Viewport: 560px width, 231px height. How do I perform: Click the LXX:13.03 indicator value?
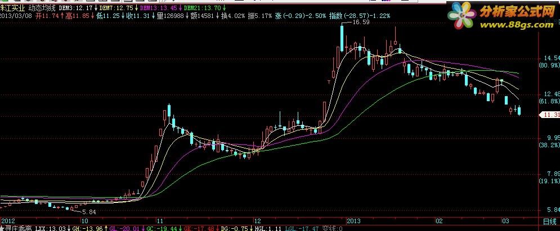click(51, 229)
